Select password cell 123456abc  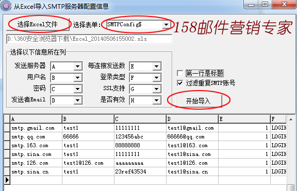coord(140,136)
